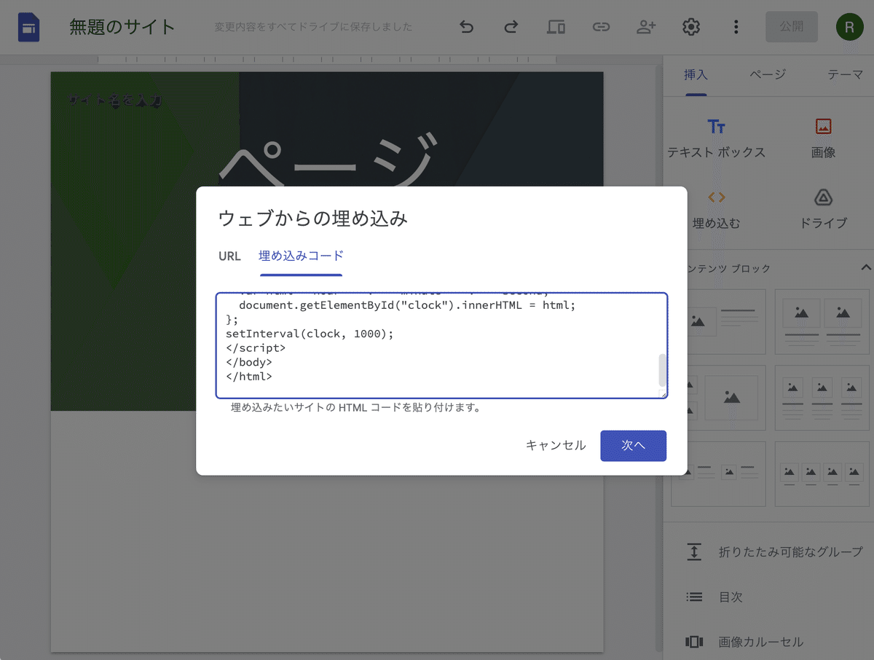
Task: Select the four-image column layout block
Action: [x=822, y=474]
